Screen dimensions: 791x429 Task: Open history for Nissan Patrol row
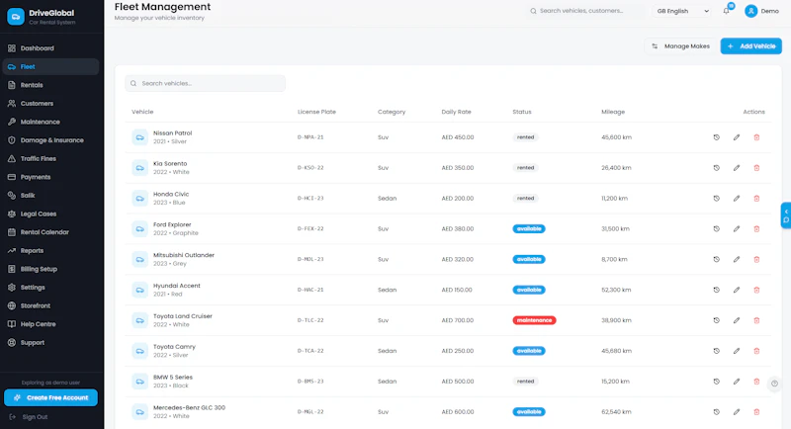click(716, 137)
